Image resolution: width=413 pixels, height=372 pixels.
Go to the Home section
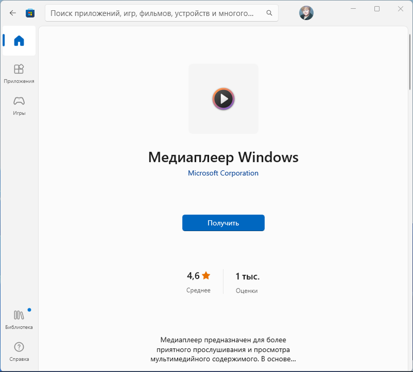pos(19,41)
